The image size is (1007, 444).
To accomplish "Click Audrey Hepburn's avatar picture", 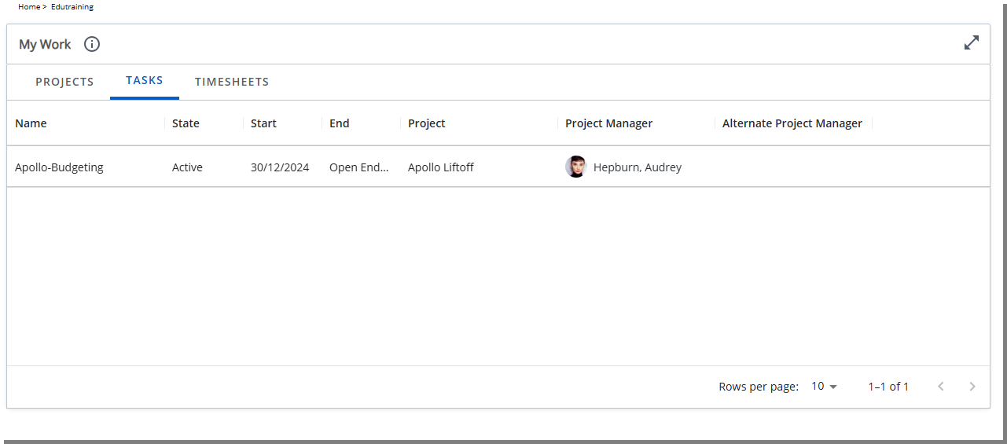I will [575, 167].
